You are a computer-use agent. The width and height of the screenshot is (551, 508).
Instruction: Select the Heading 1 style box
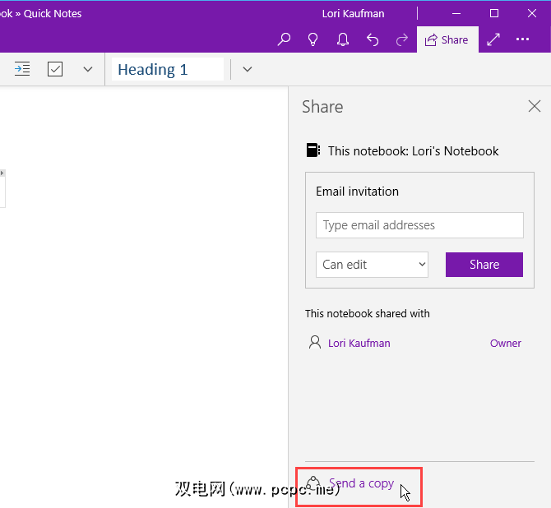point(168,69)
